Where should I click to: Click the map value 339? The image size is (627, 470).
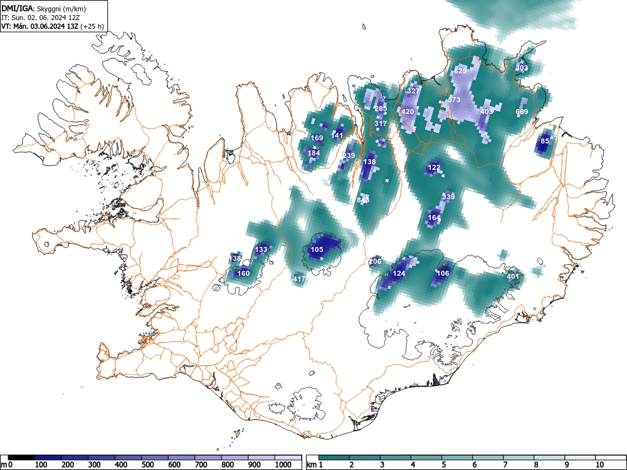(449, 197)
